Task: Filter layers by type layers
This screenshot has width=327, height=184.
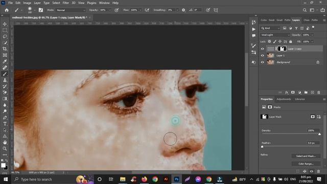Action: tap(296, 28)
